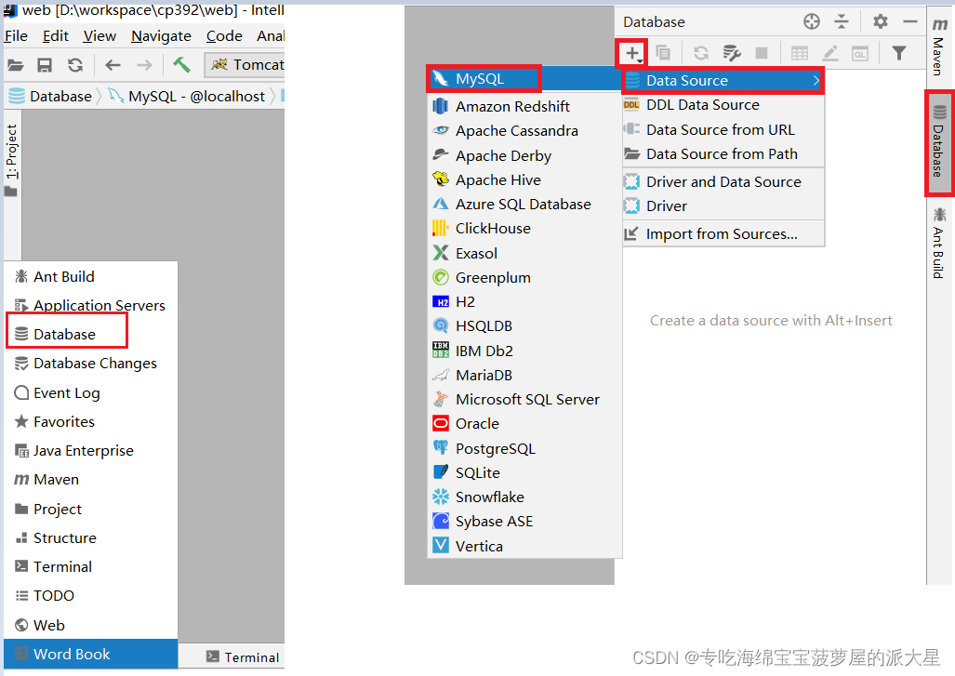Choose Amazon Redshift data source
Screen dimensions: 955x676
[x=524, y=107]
